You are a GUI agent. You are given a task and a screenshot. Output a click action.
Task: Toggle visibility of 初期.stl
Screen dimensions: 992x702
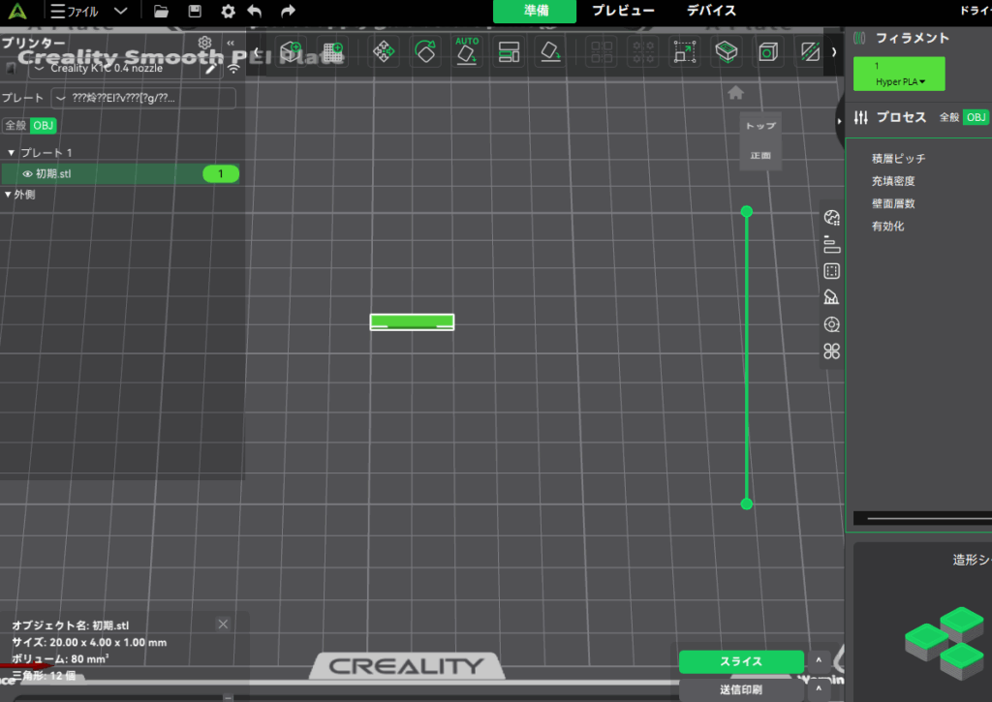27,174
